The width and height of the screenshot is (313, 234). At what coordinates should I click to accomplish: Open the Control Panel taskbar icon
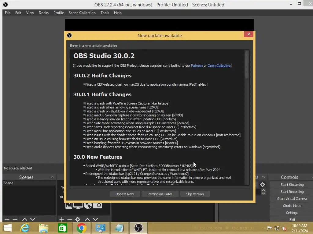tap(100, 228)
